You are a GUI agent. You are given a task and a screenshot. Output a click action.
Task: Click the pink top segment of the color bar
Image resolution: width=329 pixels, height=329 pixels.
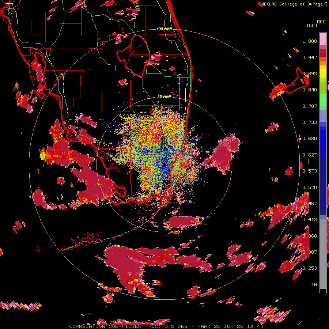tap(323, 39)
